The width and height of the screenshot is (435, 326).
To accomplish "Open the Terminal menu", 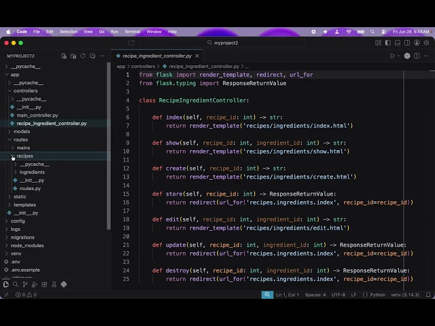I will click(x=132, y=32).
